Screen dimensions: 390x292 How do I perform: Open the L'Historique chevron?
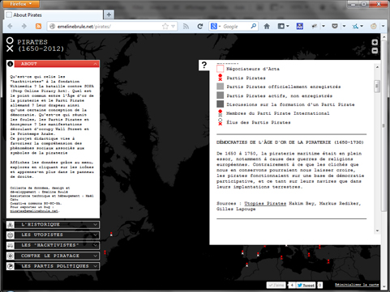(95, 224)
